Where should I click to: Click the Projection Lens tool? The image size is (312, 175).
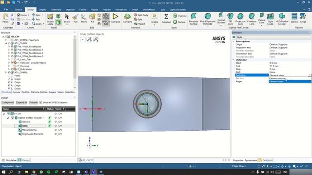(x=240, y=19)
